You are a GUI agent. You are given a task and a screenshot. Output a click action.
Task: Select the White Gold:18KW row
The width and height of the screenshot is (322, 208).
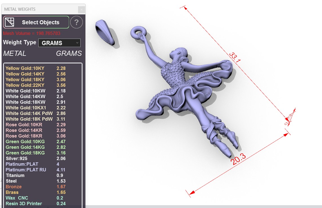click(x=43, y=102)
